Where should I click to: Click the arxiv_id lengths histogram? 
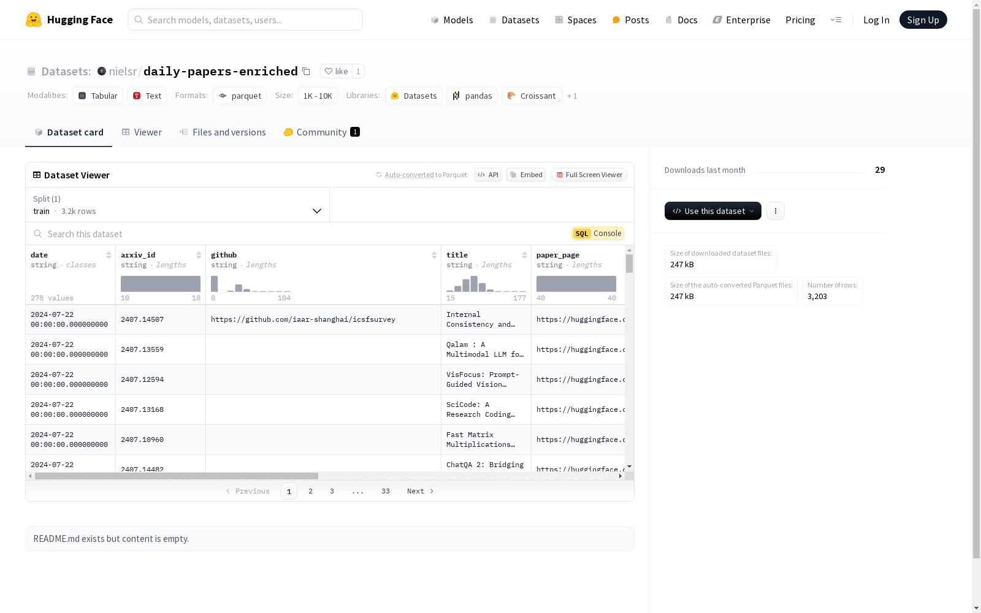[161, 284]
